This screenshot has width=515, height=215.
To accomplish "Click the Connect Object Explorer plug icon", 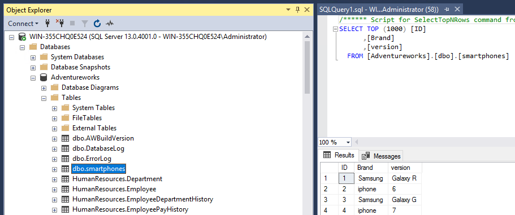I will coord(47,23).
